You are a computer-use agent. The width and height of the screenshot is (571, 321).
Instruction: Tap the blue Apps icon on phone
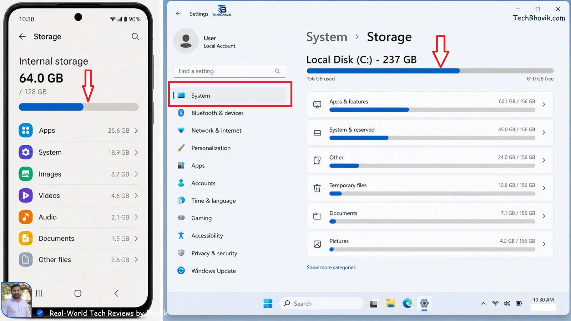(x=26, y=131)
